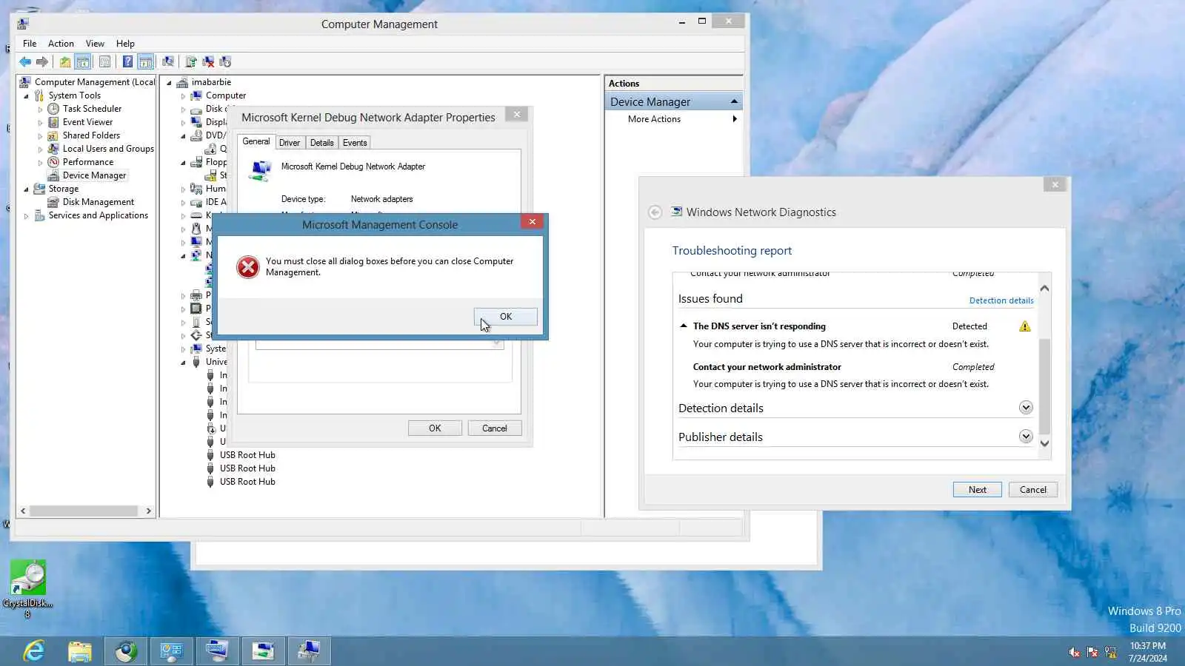1185x666 pixels.
Task: Click Next in Windows Network Diagnostics
Action: 978,490
